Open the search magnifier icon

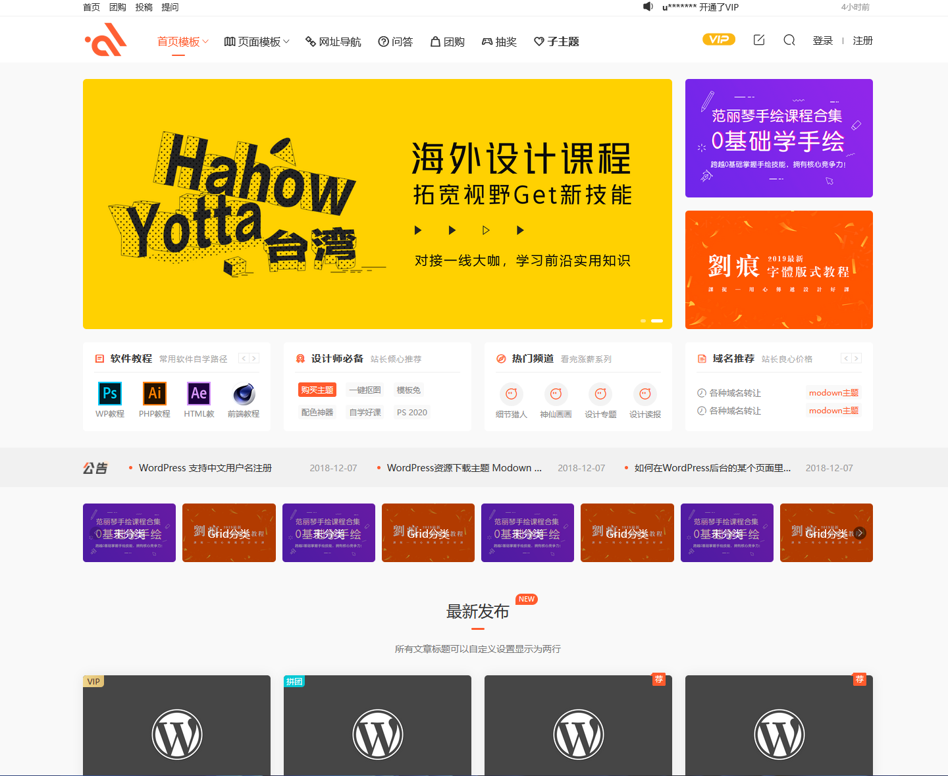coord(789,40)
